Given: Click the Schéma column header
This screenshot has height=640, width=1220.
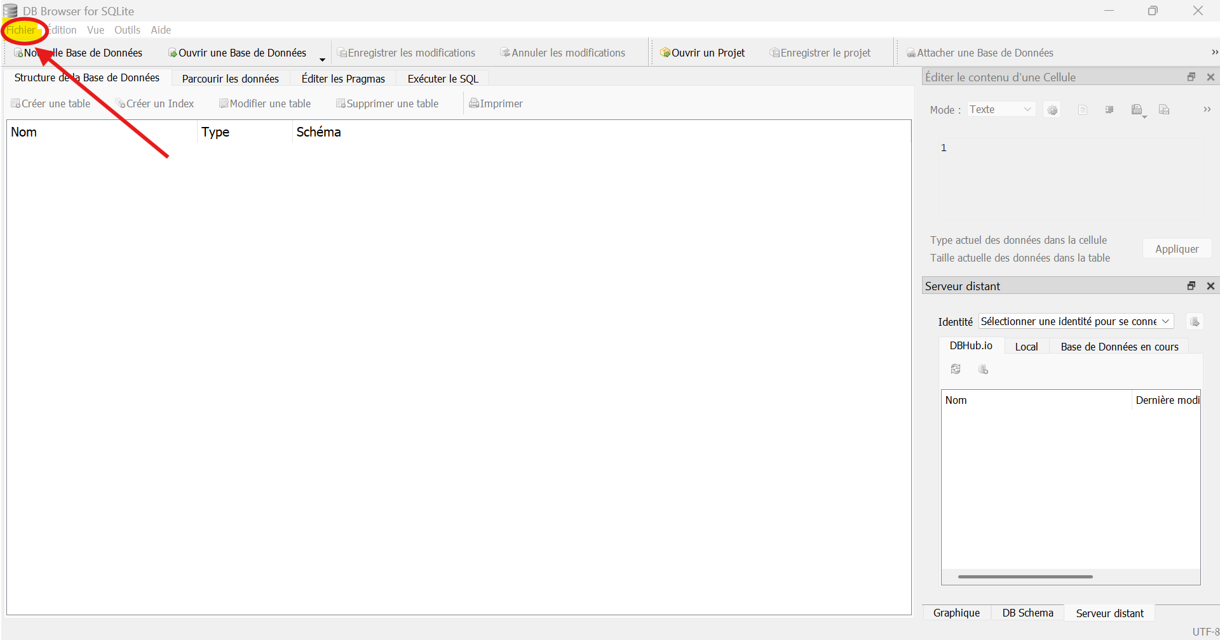Looking at the screenshot, I should [318, 132].
